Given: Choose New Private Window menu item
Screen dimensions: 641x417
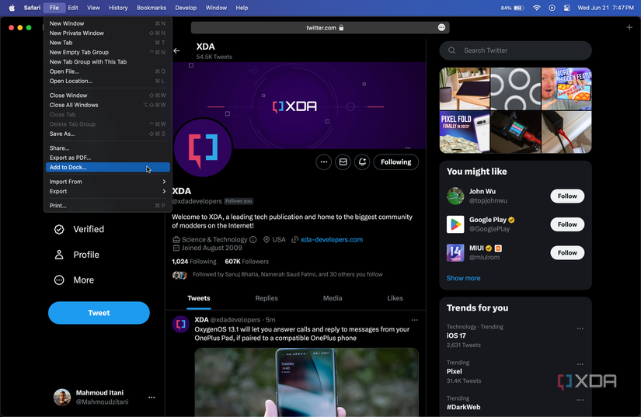Looking at the screenshot, I should [x=107, y=33].
